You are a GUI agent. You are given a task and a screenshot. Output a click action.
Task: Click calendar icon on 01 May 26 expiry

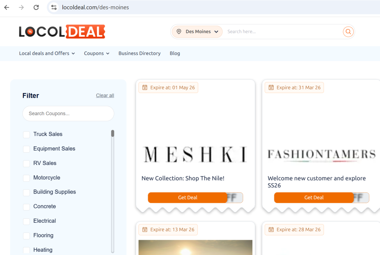point(145,88)
